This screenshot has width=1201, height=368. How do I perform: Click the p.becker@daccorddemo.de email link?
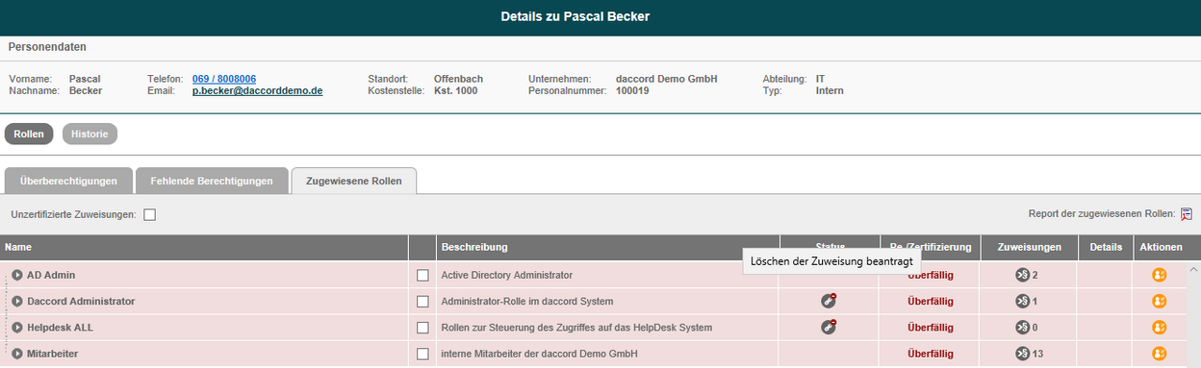tap(257, 90)
